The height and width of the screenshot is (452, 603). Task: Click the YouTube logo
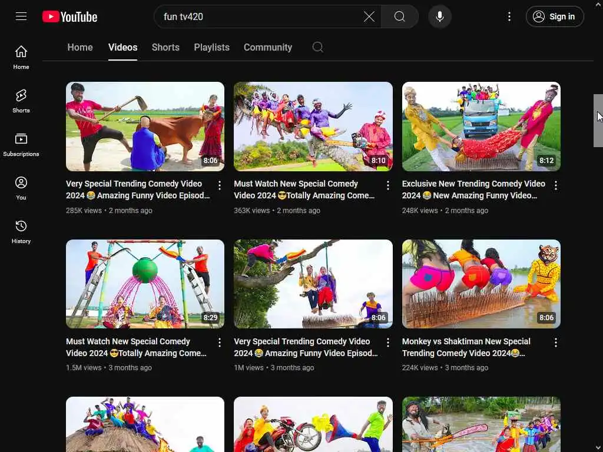point(70,16)
